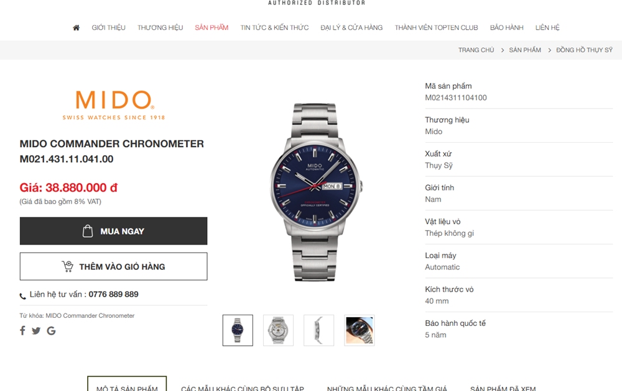
Task: Click the MUA NGAY buy button
Action: pyautogui.click(x=113, y=231)
